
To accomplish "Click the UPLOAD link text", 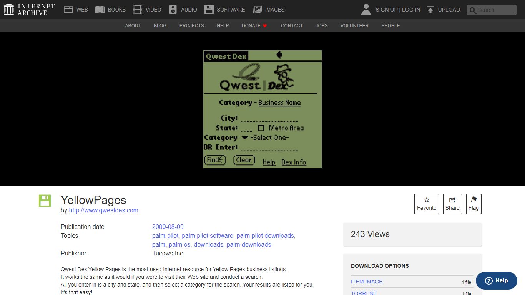I will 449,10.
